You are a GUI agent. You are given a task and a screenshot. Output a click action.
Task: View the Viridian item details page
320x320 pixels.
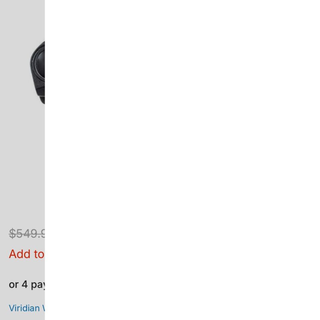(x=27, y=308)
